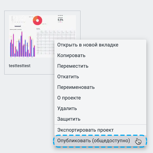
Task: Click the scatter plot in the preview corner
Action: (18, 19)
